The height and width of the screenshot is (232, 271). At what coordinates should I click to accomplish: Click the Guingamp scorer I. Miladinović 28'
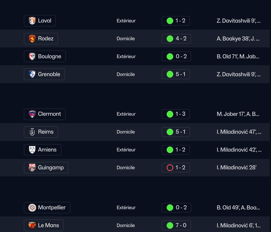point(237,168)
